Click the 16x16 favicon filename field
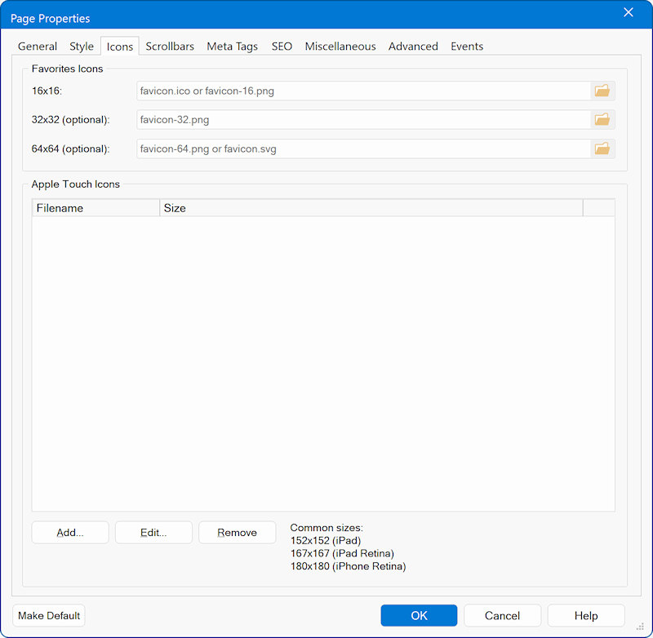The image size is (653, 638). [x=363, y=91]
